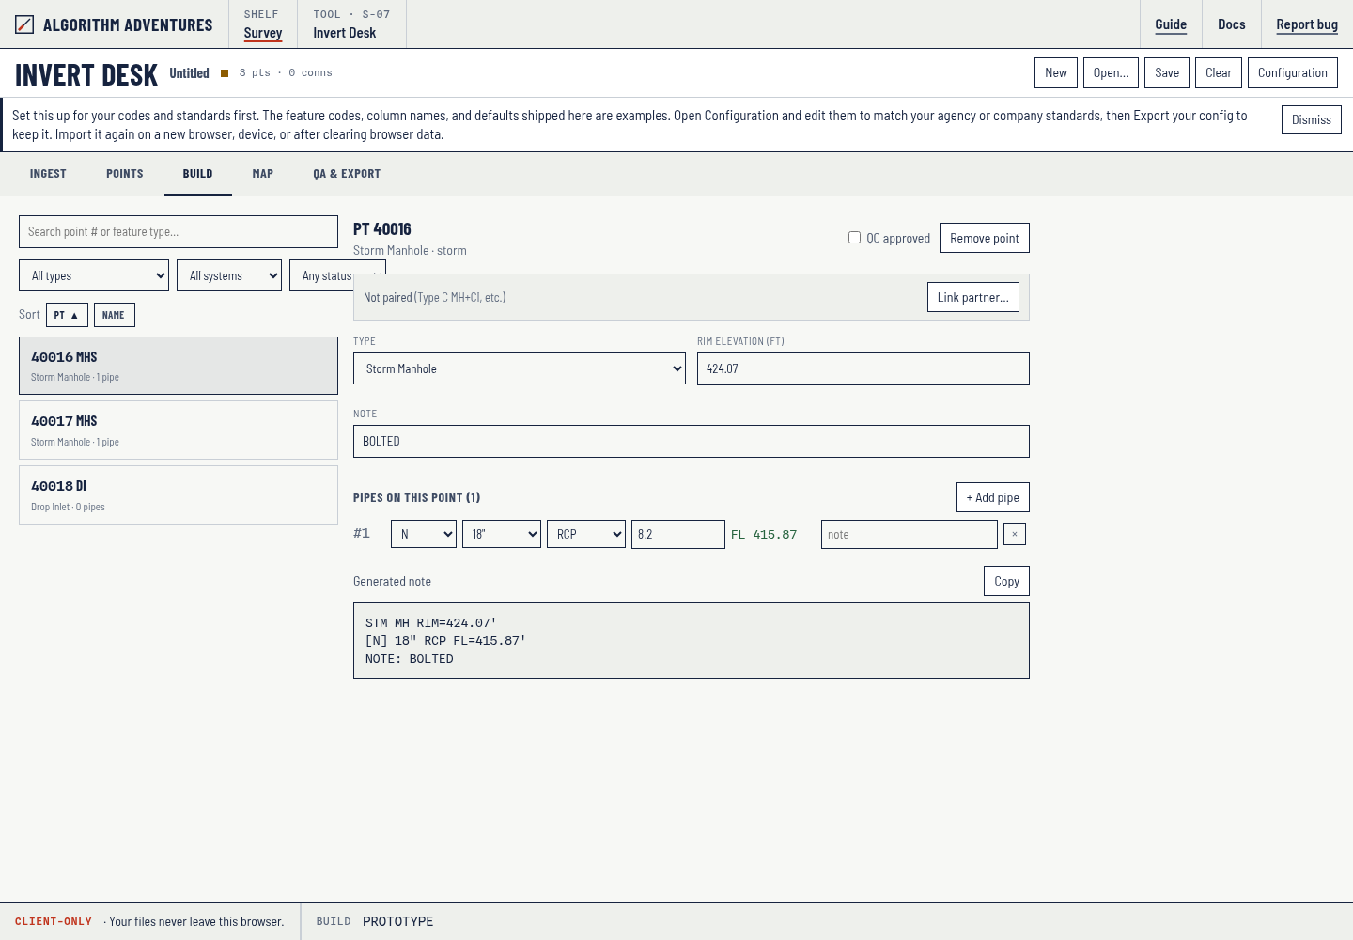Click the New button
This screenshot has width=1353, height=940.
tap(1056, 72)
